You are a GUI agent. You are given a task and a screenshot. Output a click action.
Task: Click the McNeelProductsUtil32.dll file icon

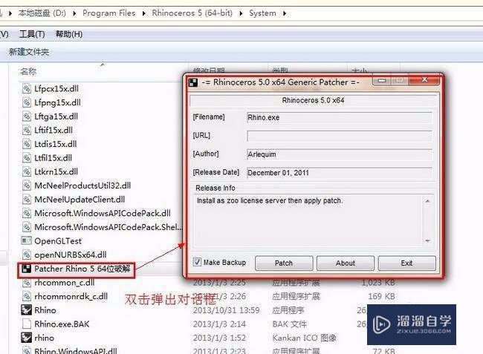tap(27, 186)
